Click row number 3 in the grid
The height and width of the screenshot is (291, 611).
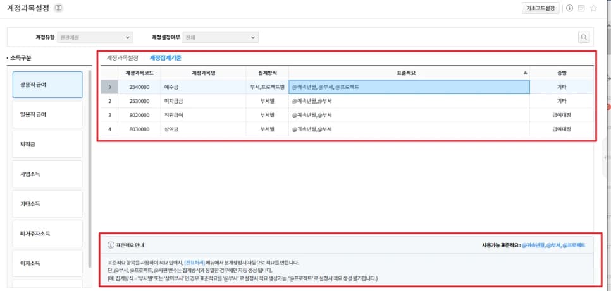[x=110, y=115]
